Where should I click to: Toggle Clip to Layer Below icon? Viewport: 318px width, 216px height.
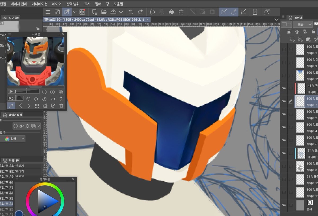(289, 32)
